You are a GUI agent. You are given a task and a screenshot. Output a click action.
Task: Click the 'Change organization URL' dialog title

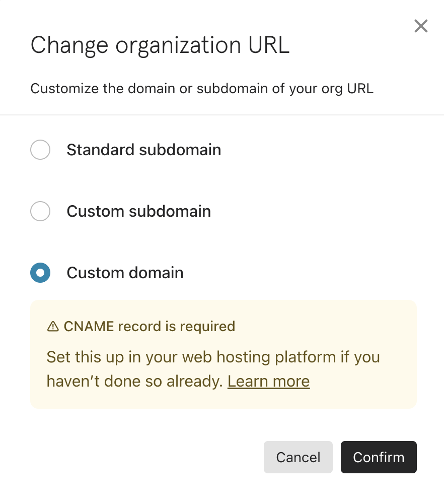coord(160,45)
